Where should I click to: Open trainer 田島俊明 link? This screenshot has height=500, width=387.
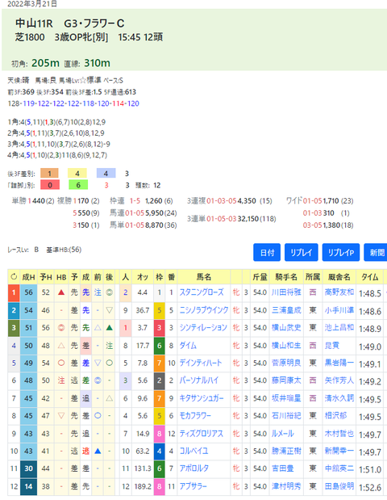pos(339,486)
